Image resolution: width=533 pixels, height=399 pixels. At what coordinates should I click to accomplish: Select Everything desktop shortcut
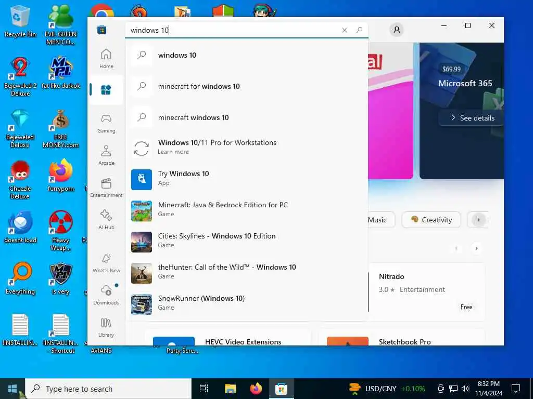pos(20,278)
